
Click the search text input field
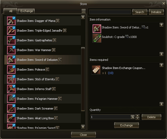point(110,12)
